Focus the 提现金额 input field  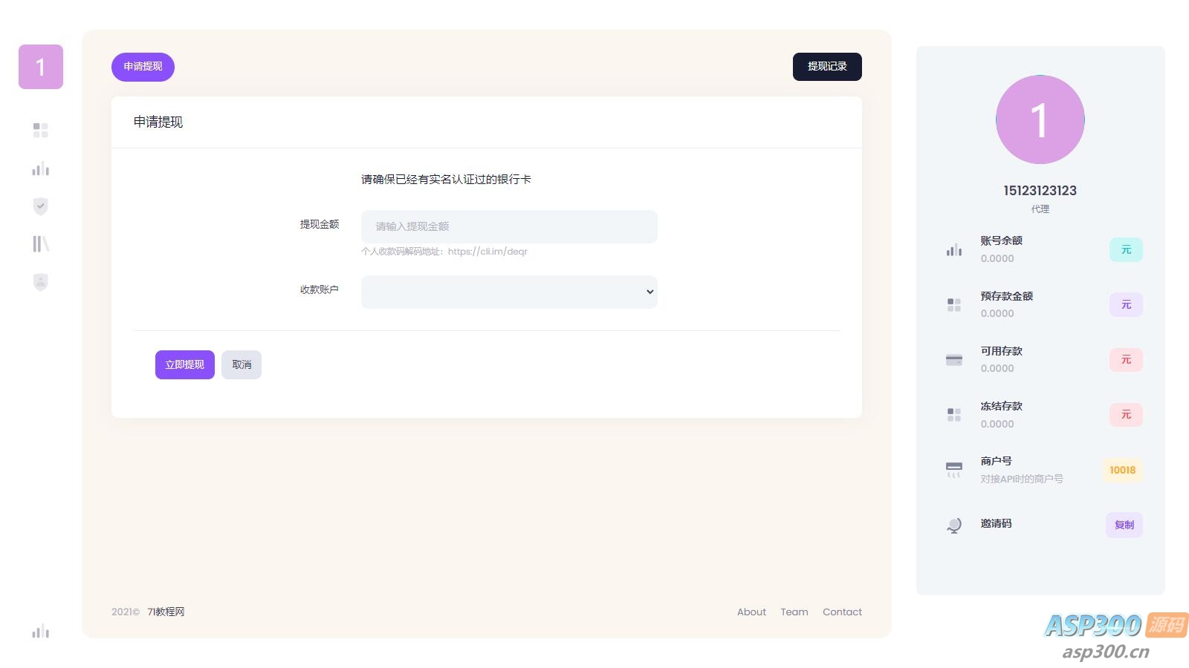point(509,226)
